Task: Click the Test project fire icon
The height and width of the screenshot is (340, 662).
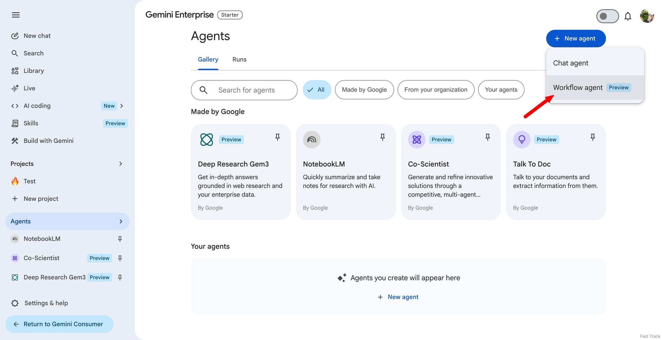Action: (x=15, y=181)
